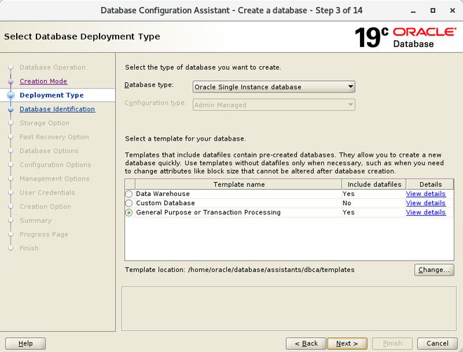Click the Creation Option step label
This screenshot has width=463, height=352.
tap(46, 206)
